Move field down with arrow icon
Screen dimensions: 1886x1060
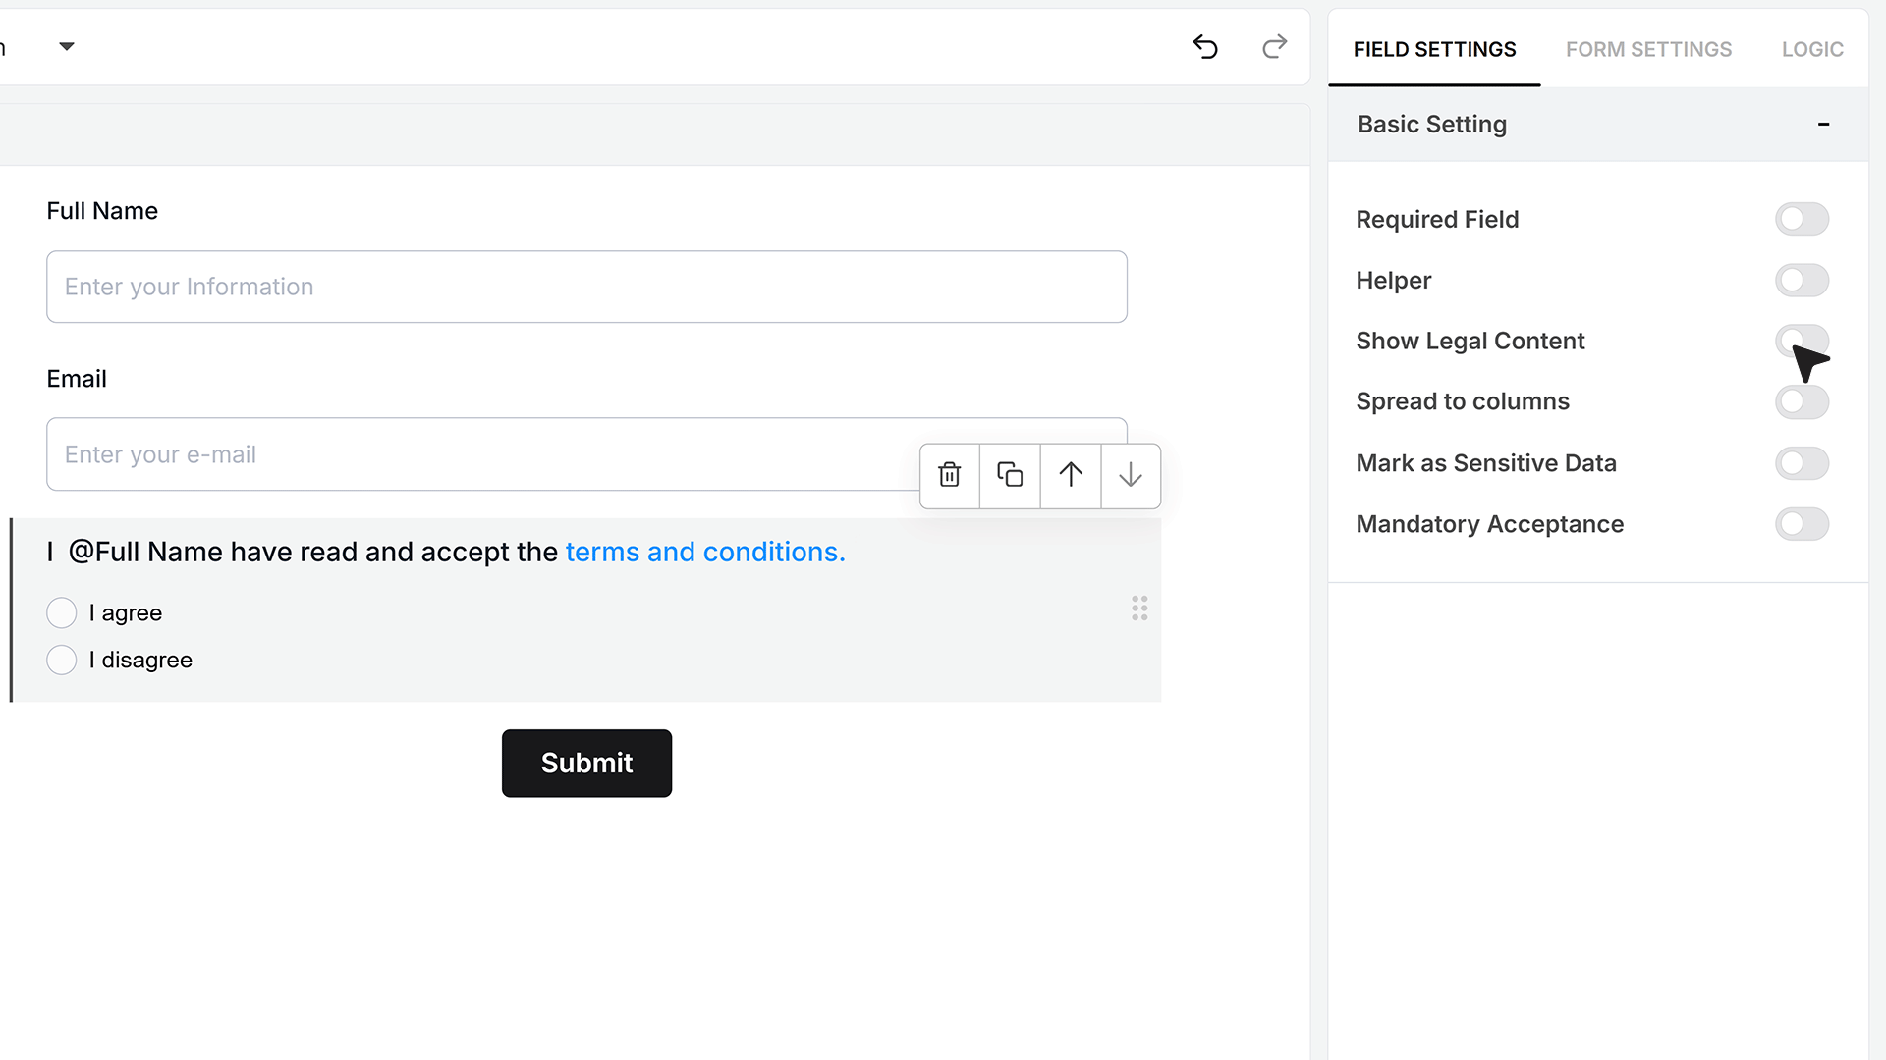tap(1131, 475)
